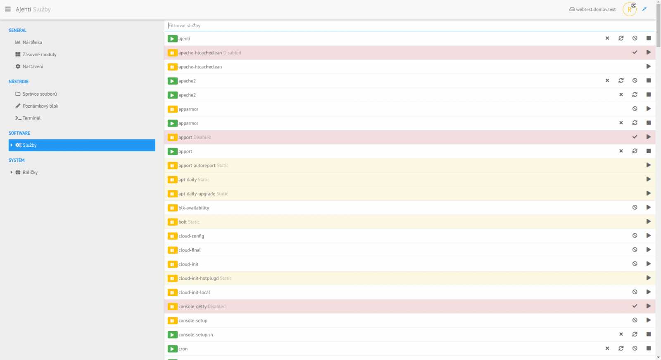Start the cloud-config service
The image size is (661, 360).
pos(649,236)
